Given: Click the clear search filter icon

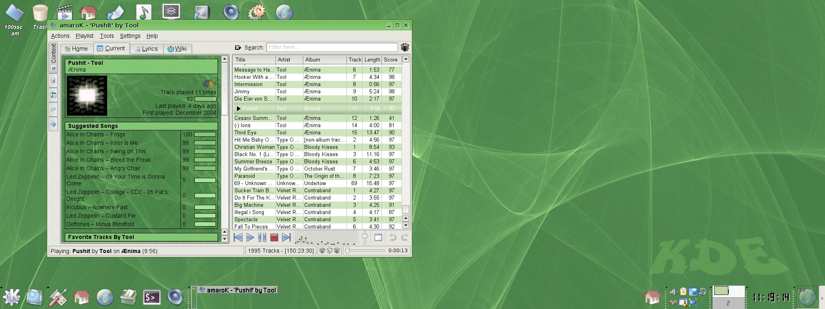Looking at the screenshot, I should coord(238,47).
